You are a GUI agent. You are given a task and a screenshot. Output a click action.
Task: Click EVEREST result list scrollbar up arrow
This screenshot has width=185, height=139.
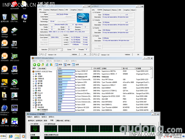(x=152, y=68)
